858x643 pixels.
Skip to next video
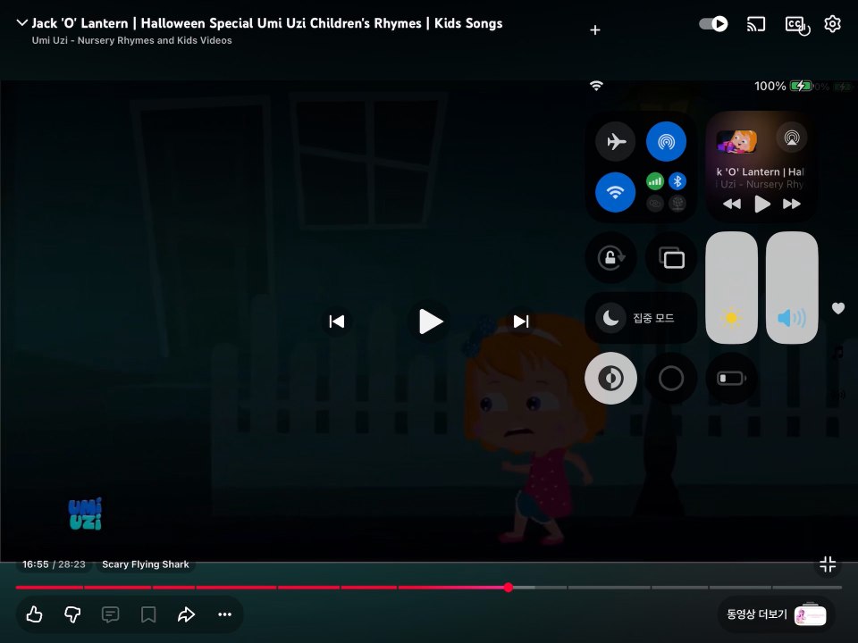[x=521, y=321]
